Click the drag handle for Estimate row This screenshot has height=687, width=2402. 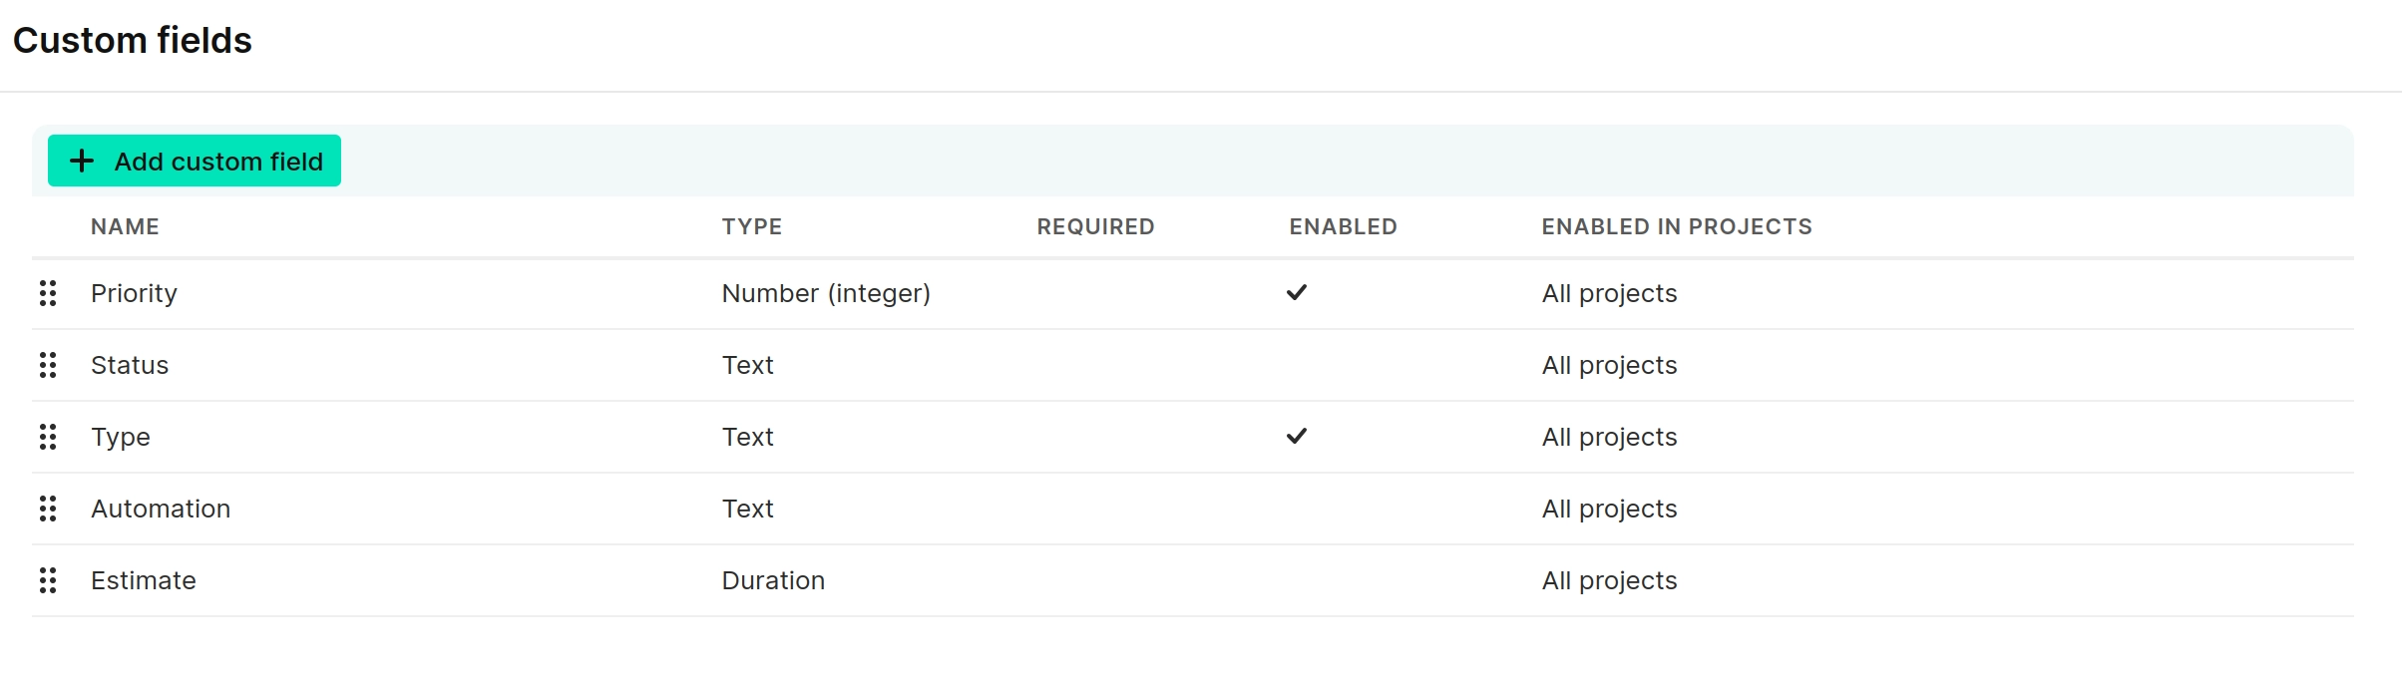(x=48, y=580)
